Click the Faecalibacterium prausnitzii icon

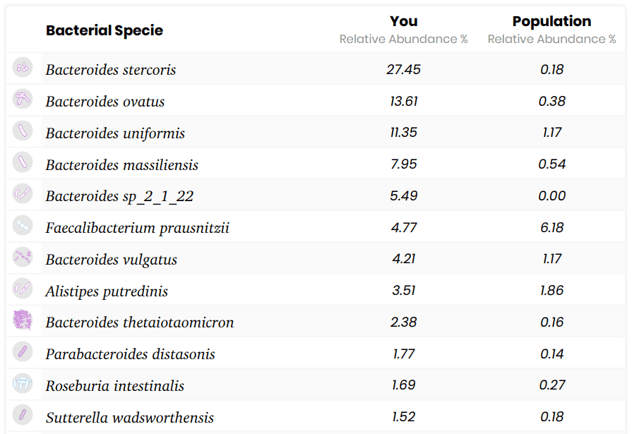click(x=23, y=225)
